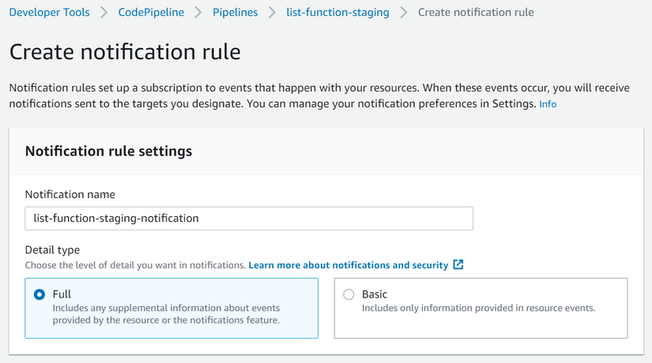Open Learn more about notifications and security
The image size is (652, 363).
[x=348, y=265]
